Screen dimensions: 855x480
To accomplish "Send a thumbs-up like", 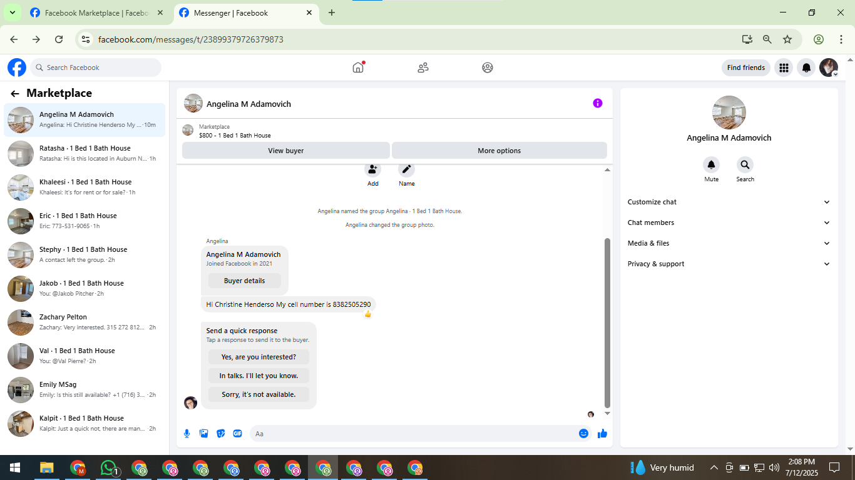I will pyautogui.click(x=602, y=433).
